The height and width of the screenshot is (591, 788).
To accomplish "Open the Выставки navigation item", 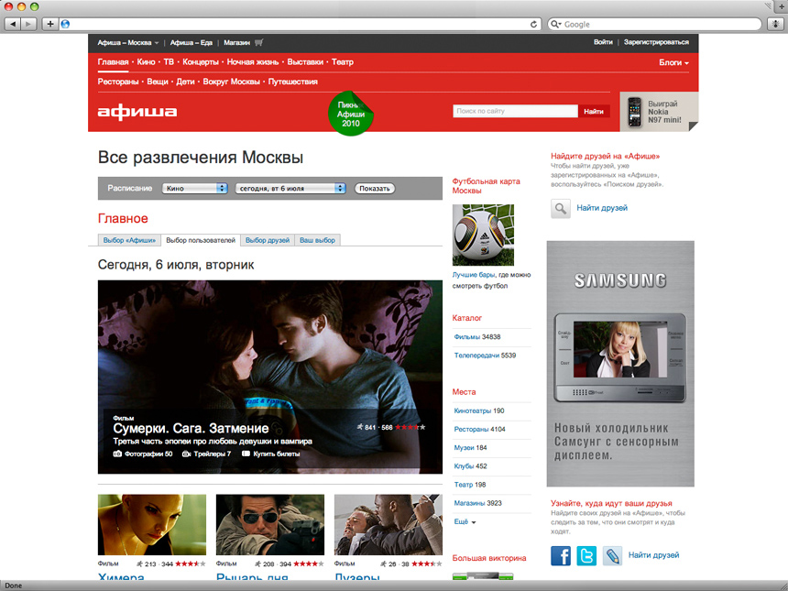I will tap(305, 62).
